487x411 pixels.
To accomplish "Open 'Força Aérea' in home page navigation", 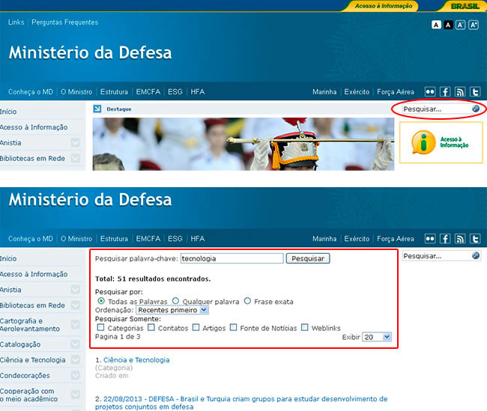I will (x=396, y=92).
